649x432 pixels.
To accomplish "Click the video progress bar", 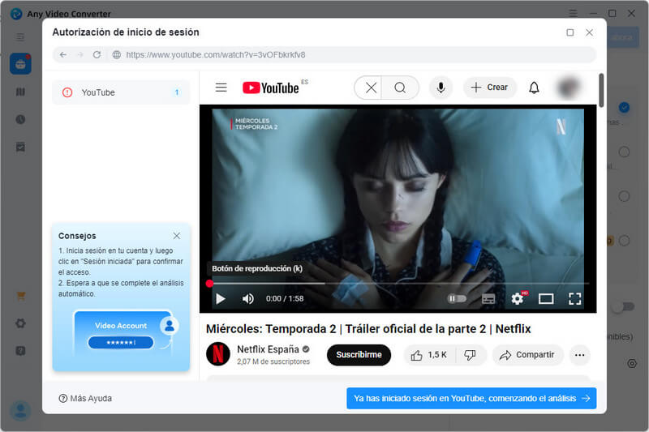I will click(x=398, y=284).
